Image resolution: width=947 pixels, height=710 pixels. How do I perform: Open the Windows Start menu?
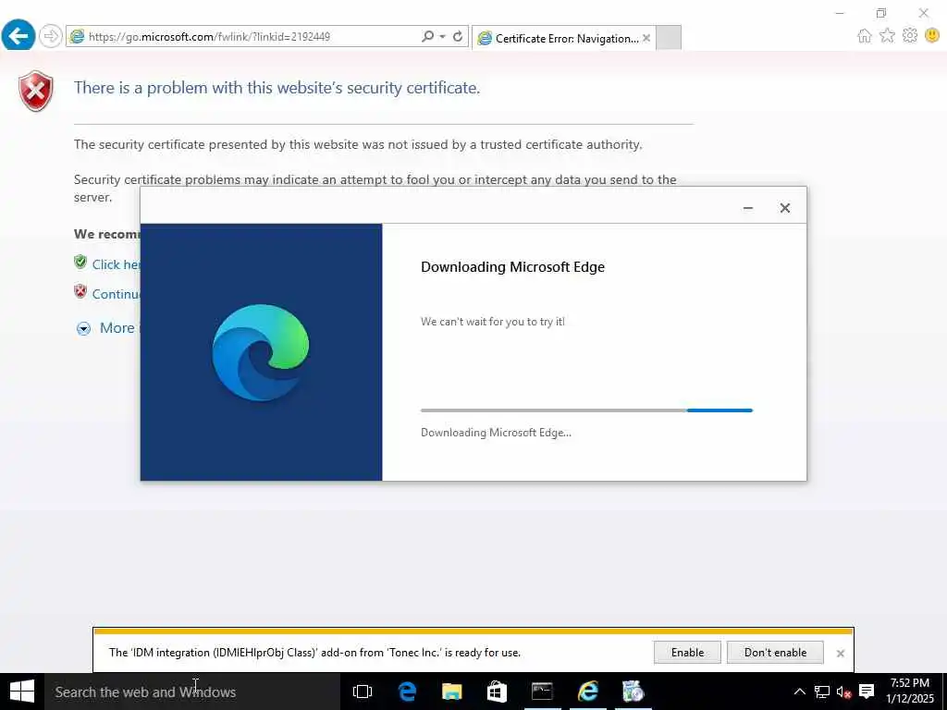(22, 692)
